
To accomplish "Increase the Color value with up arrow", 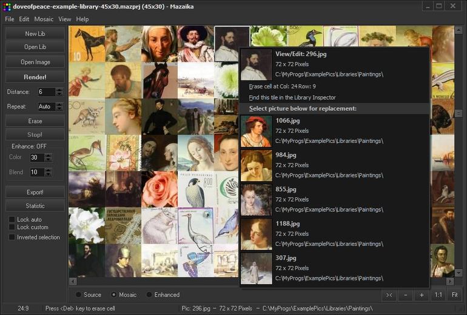I will point(49,155).
